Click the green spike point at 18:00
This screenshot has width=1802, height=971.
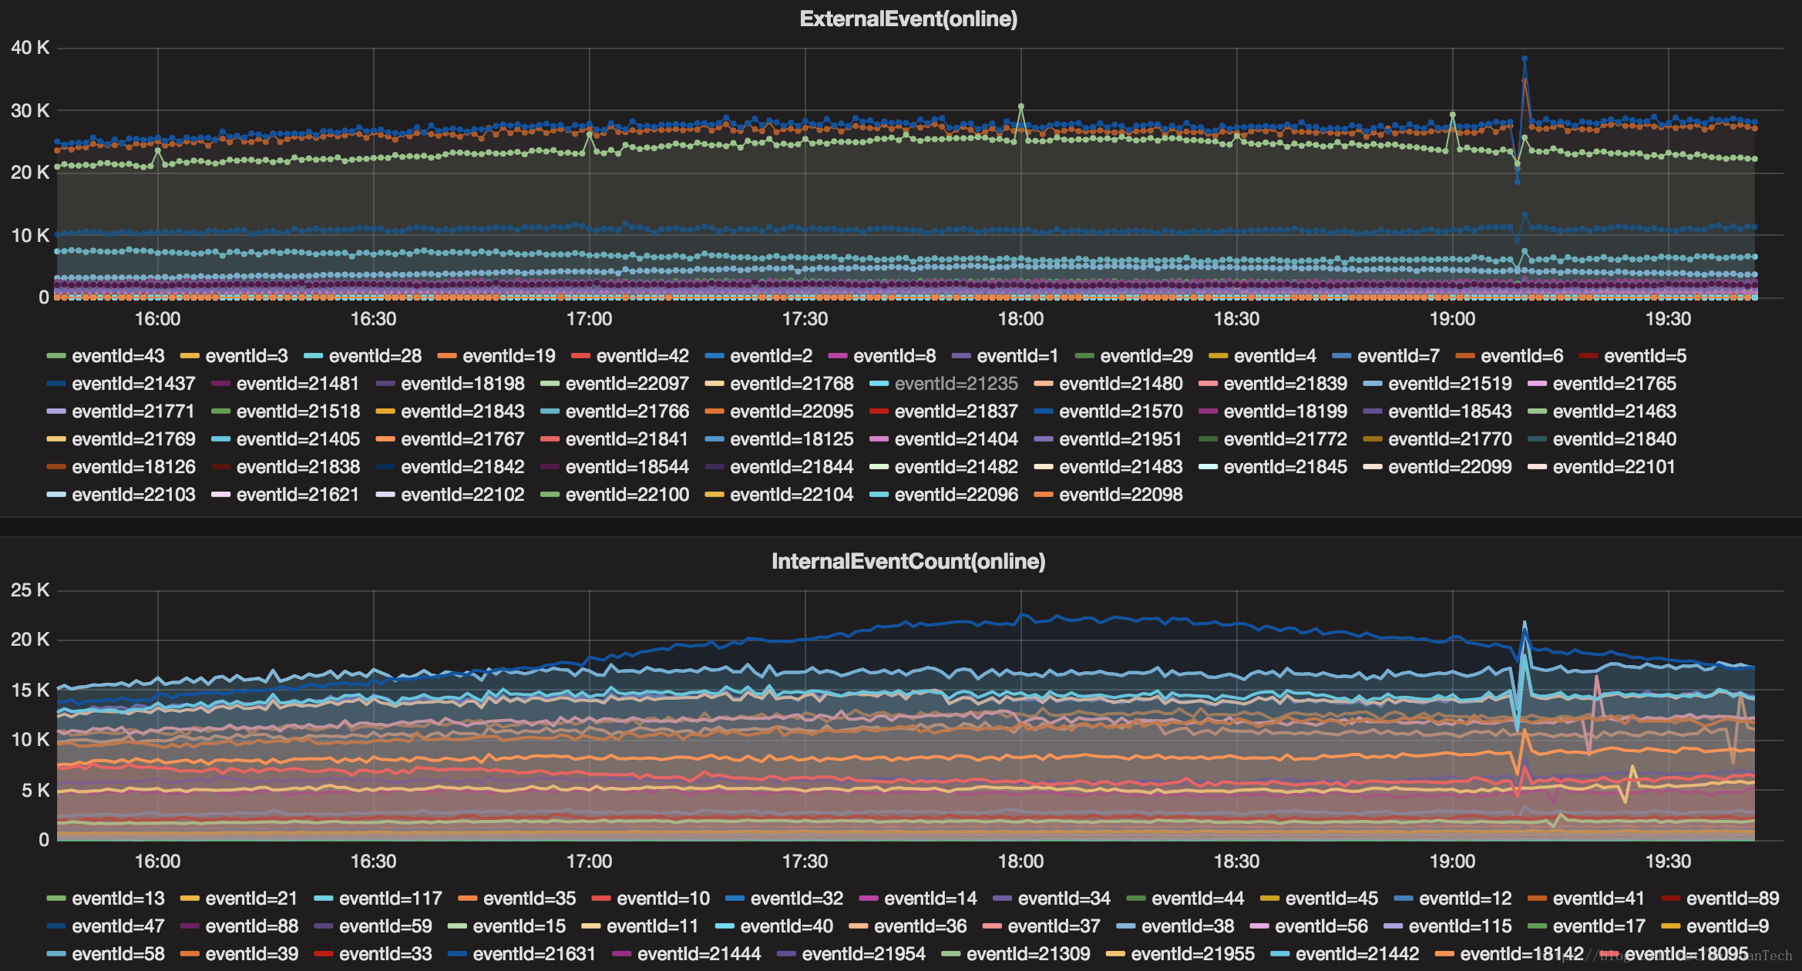coord(1020,106)
